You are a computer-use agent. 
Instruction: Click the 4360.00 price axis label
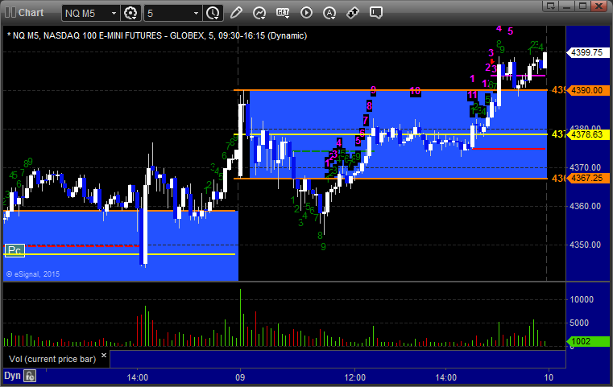click(586, 206)
